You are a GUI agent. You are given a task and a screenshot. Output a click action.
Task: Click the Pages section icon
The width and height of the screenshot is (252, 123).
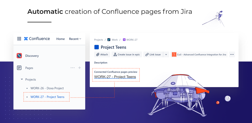pos(19,68)
